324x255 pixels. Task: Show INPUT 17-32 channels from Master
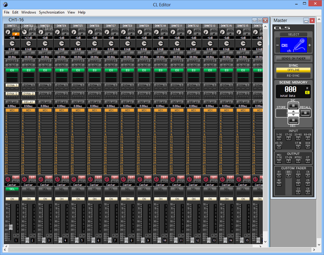(x=289, y=138)
